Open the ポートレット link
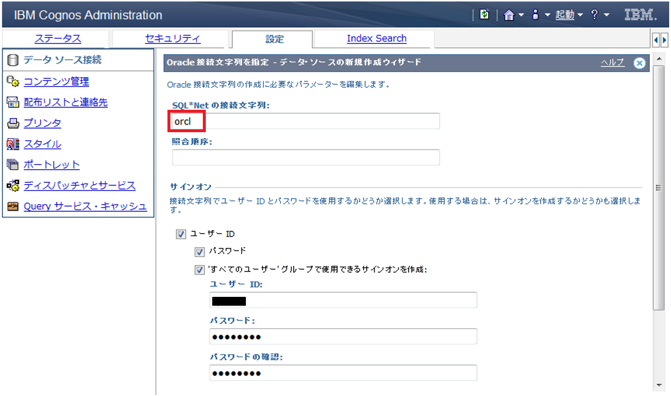671x396 pixels. (51, 165)
